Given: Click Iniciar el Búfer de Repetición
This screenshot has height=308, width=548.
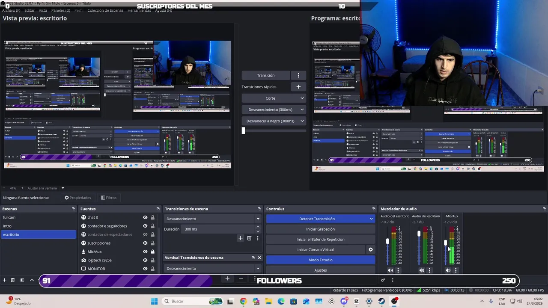Looking at the screenshot, I should click(x=320, y=239).
